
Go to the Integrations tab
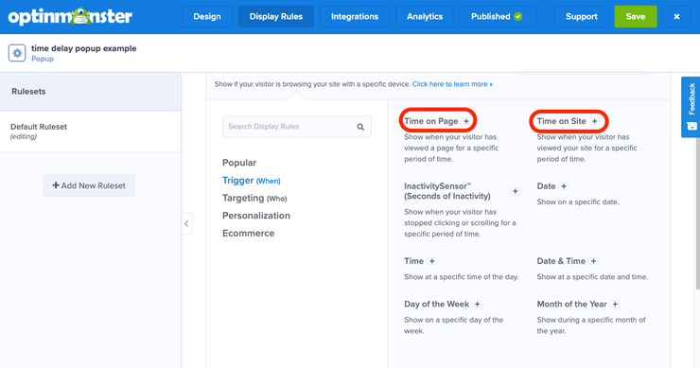[x=355, y=16]
